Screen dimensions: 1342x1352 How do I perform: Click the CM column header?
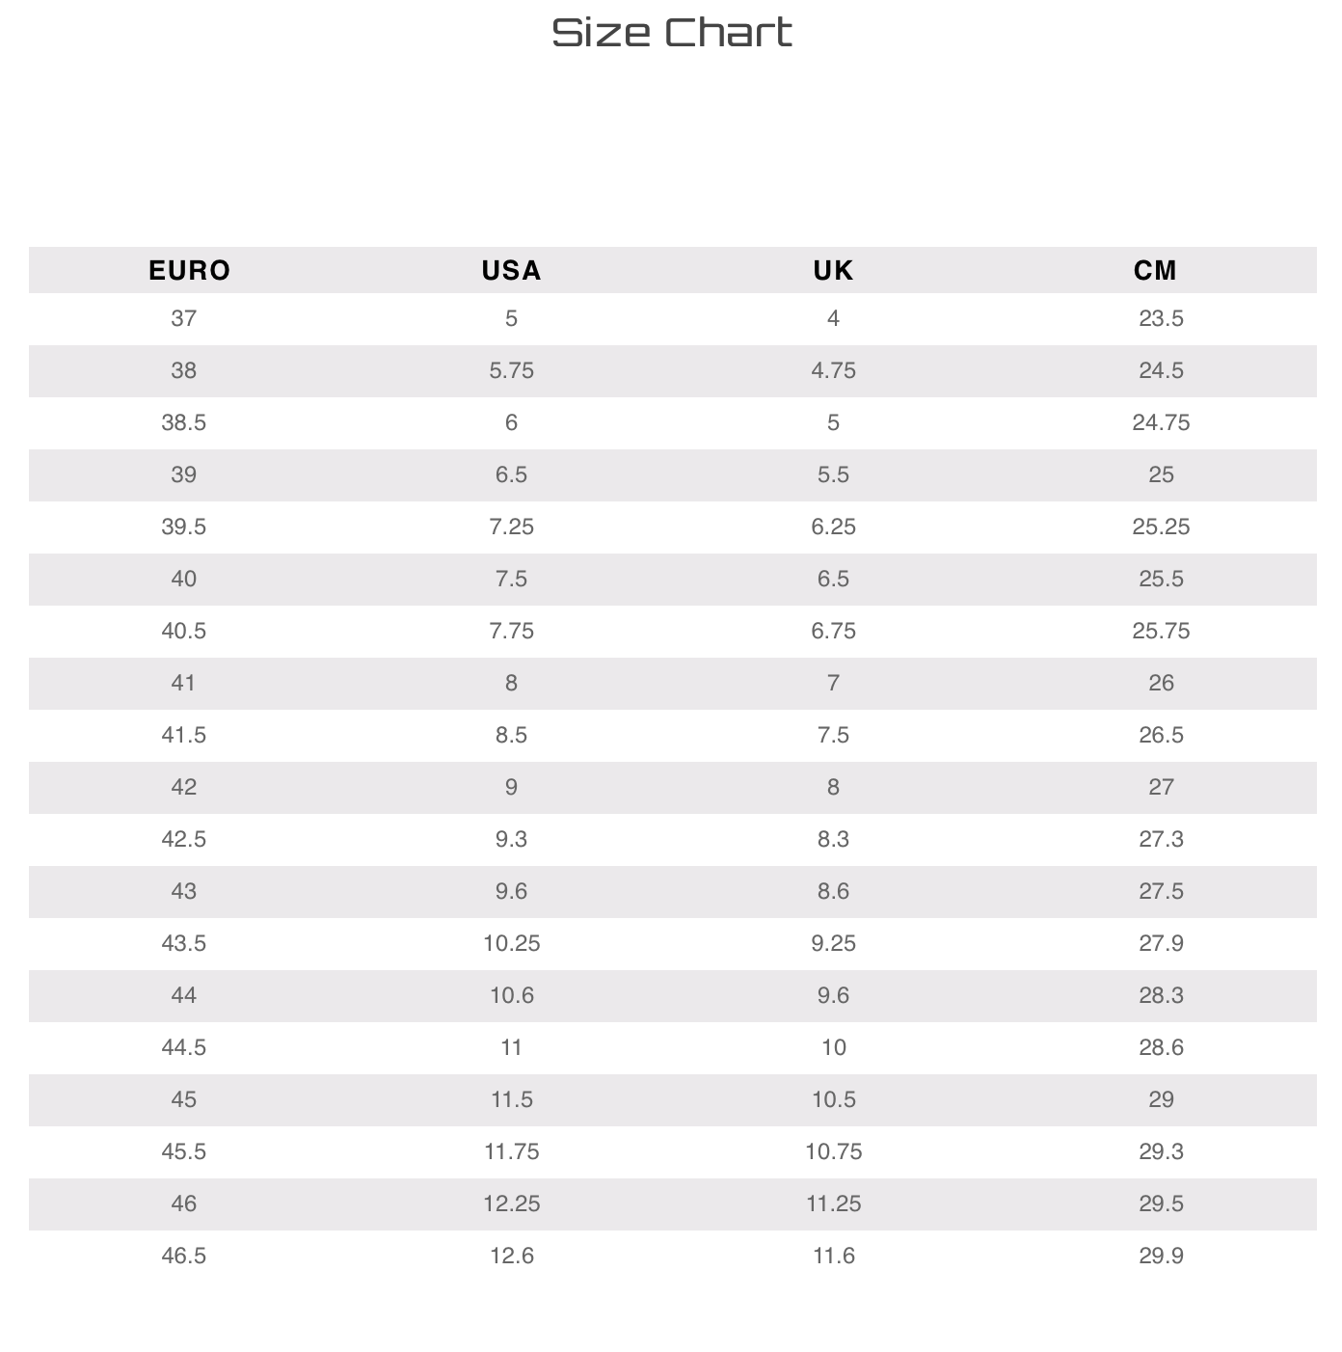click(x=1156, y=270)
